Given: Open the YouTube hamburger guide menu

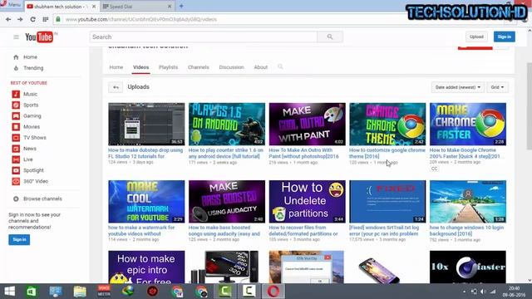Looking at the screenshot, I should (x=16, y=37).
